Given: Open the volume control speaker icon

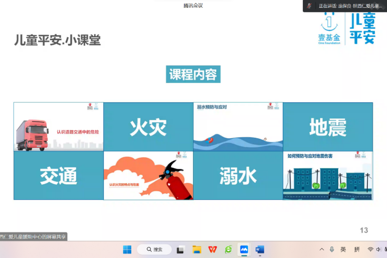Looking at the screenshot, I should (378, 249).
